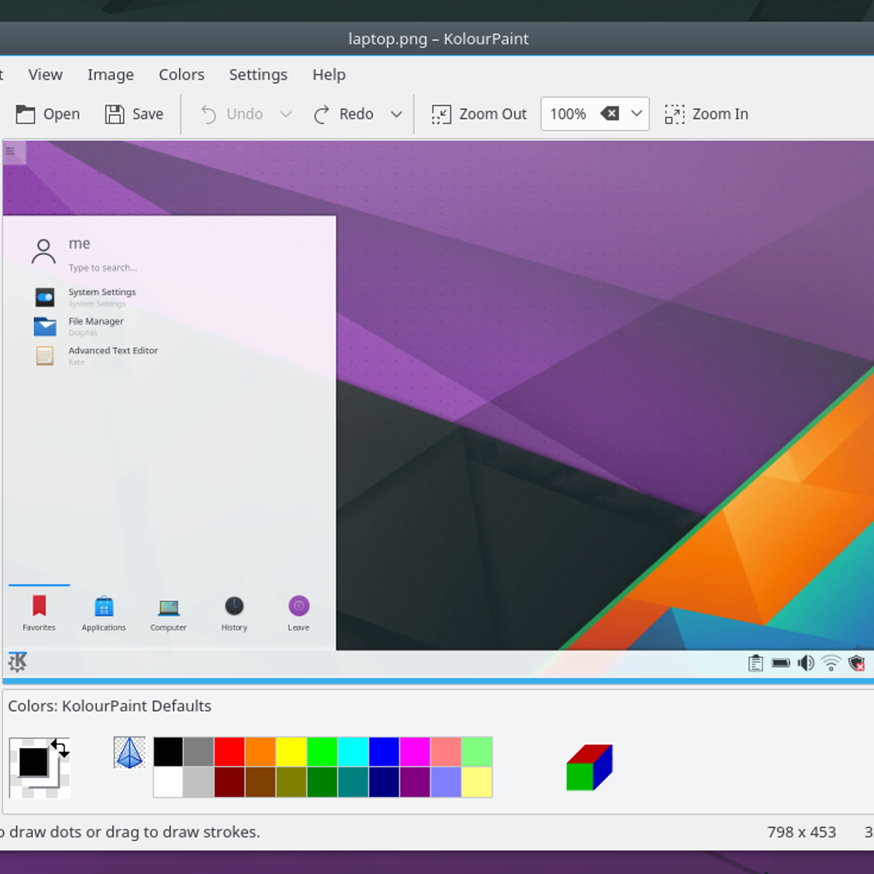Click the Advanced Text Editor Kate entry
Viewport: 874px width, 874px height.
97,356
